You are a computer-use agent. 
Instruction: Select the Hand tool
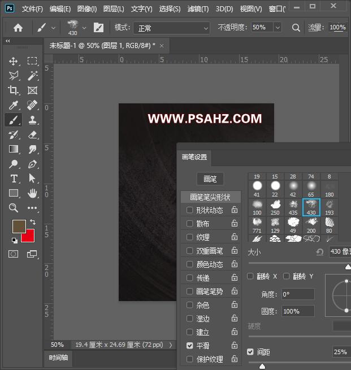click(32, 193)
